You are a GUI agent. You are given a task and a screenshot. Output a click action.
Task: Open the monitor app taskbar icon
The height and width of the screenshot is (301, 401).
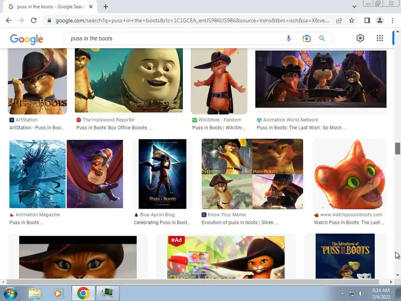pyautogui.click(x=107, y=293)
